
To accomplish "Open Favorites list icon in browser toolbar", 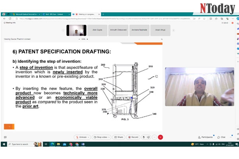I will [216, 19].
